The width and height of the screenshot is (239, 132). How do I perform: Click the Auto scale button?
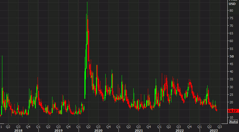(233, 122)
